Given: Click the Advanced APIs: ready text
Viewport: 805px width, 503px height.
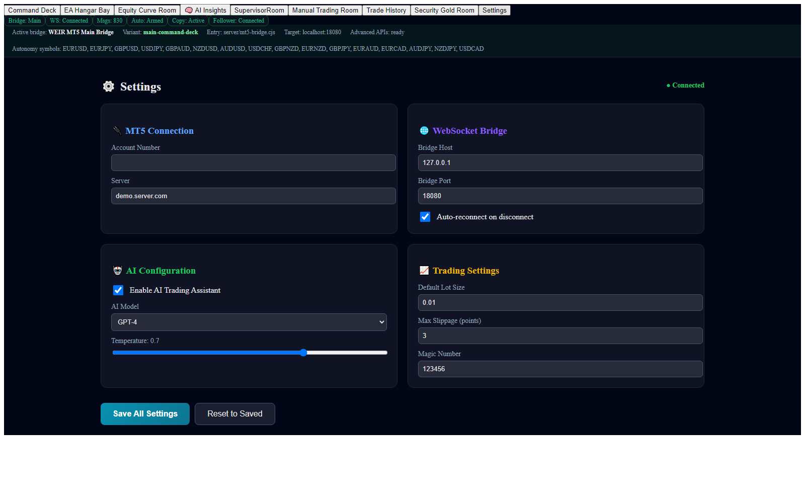Looking at the screenshot, I should pyautogui.click(x=377, y=32).
